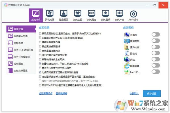The image size is (170, 113).
Task: Uncheck 为桌面和资源管理器创建不同的进程
Action: pos(40,72)
